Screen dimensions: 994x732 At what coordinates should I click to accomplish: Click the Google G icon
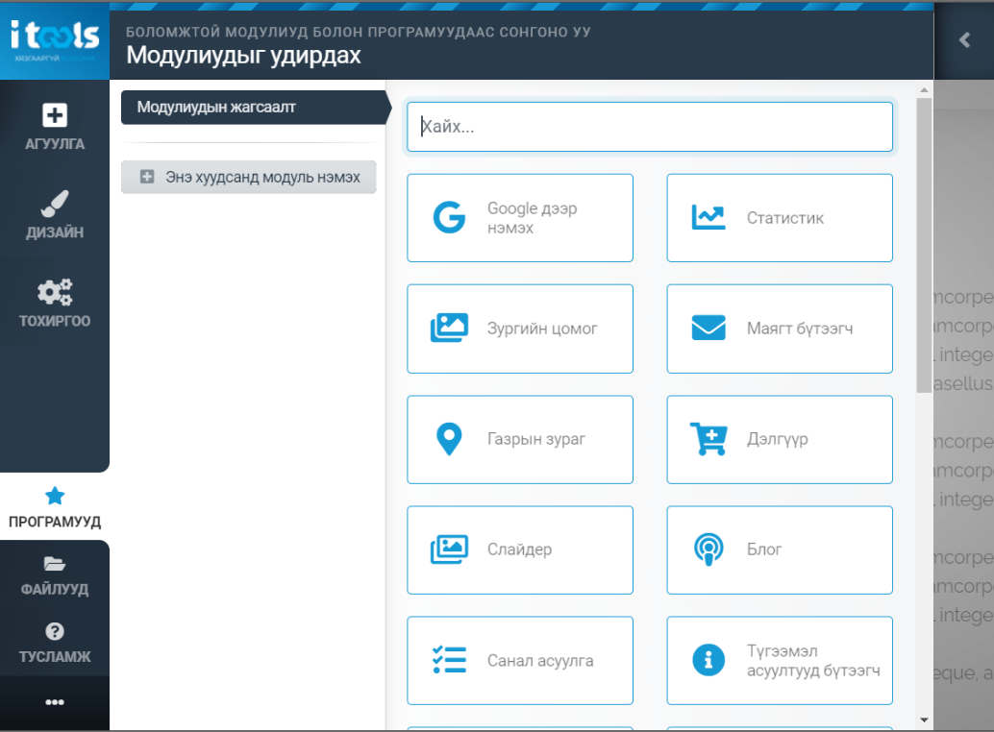[449, 217]
